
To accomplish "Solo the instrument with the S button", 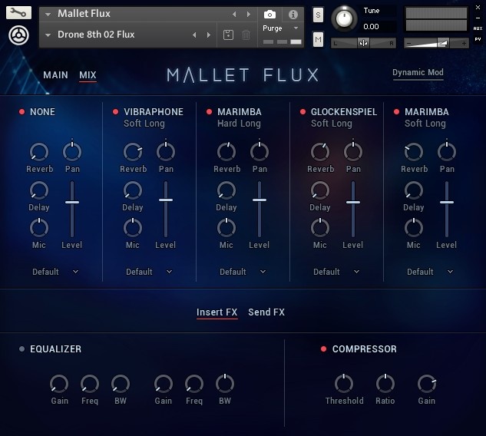I will pyautogui.click(x=318, y=15).
